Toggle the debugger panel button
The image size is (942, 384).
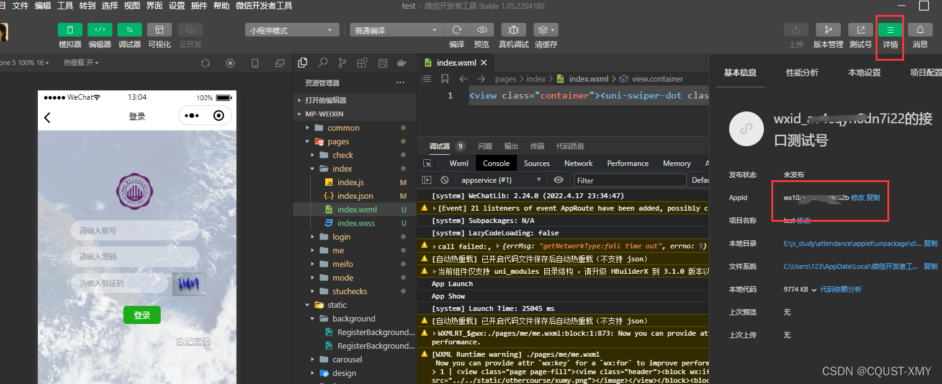(x=130, y=30)
